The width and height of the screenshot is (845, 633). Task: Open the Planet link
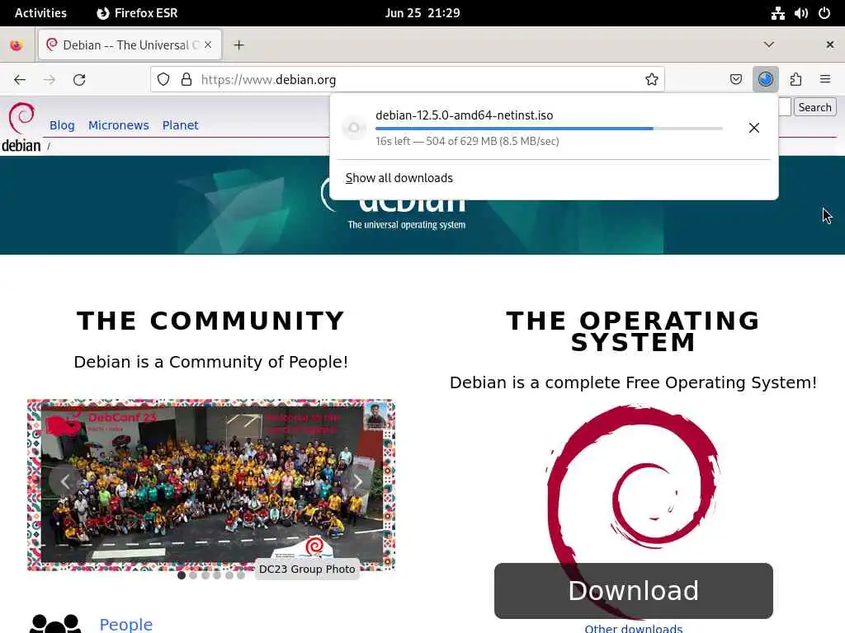click(180, 125)
